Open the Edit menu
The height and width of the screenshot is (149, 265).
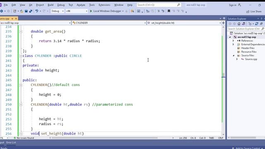(14, 5)
